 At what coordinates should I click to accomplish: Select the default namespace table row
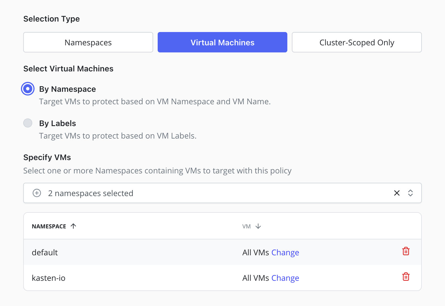(222, 252)
